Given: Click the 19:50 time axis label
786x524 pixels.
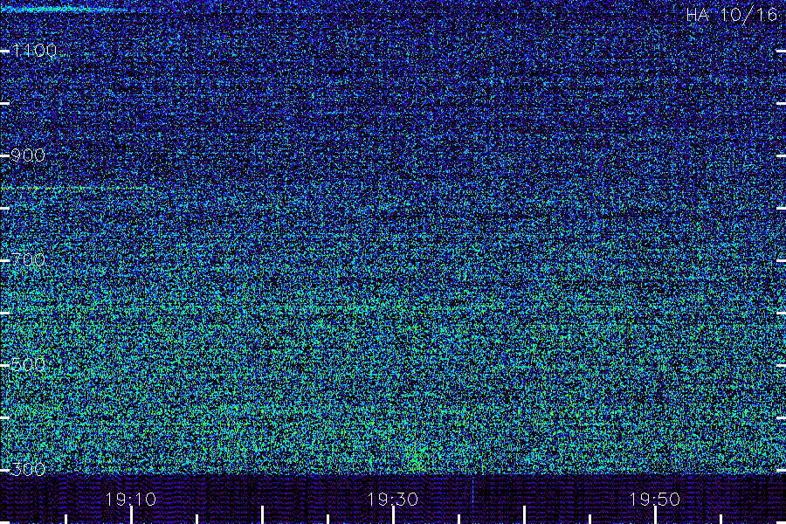Looking at the screenshot, I should [x=654, y=499].
